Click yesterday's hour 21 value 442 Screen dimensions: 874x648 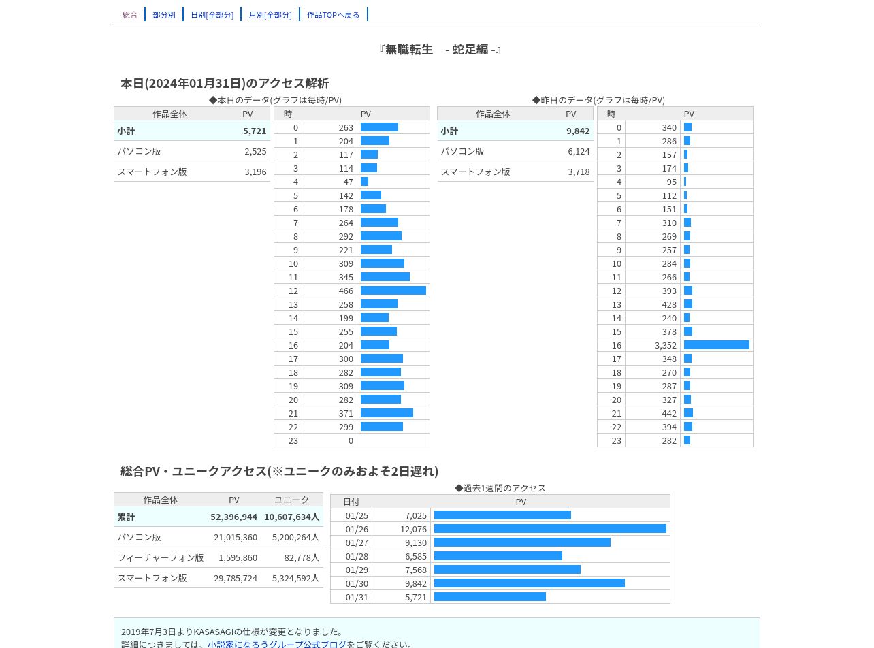click(669, 413)
